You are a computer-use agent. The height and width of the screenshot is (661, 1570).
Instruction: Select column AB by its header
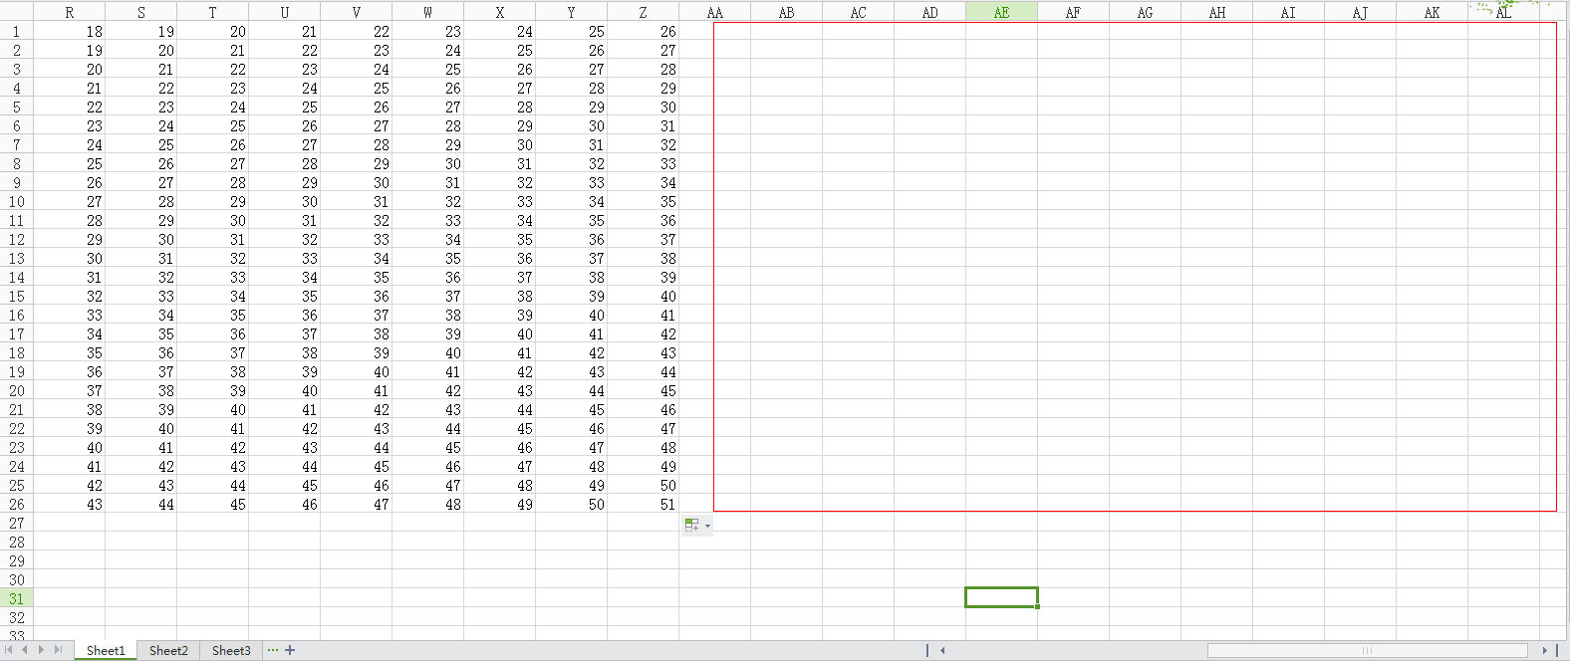787,12
